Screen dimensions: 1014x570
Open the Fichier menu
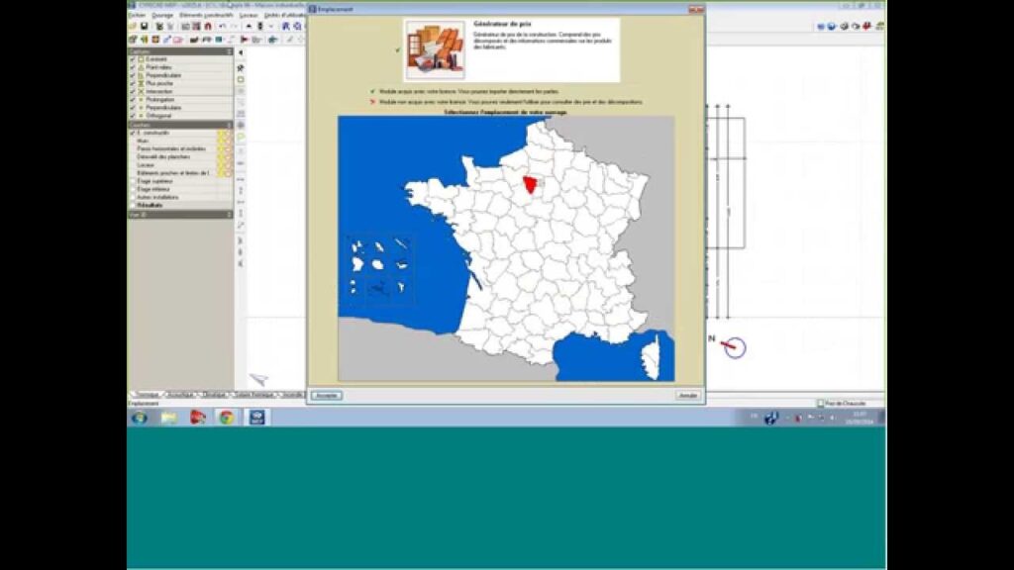(x=137, y=15)
